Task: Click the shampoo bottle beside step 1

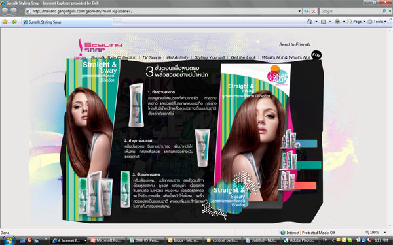Action: pos(136,105)
